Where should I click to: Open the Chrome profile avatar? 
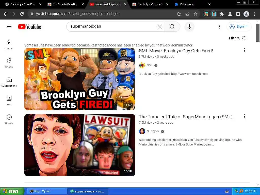[x=246, y=14]
